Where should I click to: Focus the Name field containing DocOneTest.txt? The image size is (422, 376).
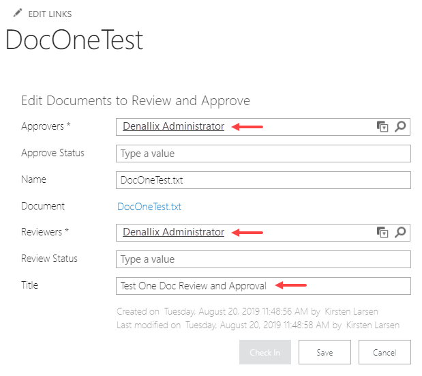[x=263, y=180]
